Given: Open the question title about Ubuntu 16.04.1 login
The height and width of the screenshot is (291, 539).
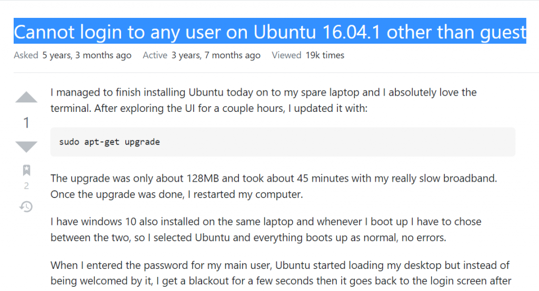Looking at the screenshot, I should 270,32.
